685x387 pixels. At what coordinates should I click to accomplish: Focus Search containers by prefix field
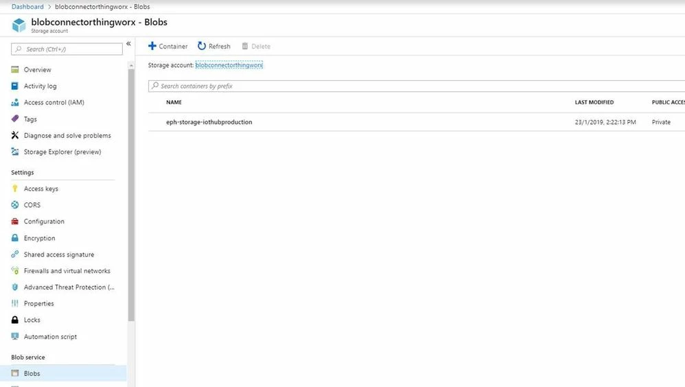point(417,86)
